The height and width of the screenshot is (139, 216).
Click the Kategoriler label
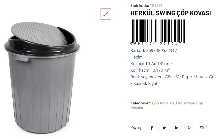tap(141, 103)
